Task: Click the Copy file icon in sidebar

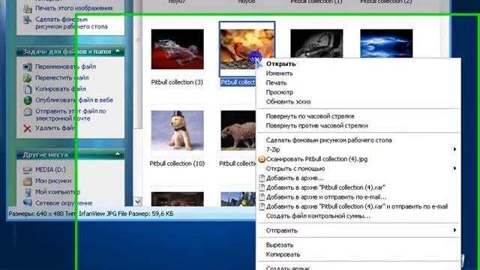Action: [x=28, y=89]
